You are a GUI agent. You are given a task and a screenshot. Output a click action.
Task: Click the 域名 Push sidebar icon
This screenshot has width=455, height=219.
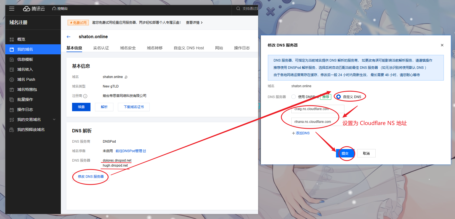12,79
